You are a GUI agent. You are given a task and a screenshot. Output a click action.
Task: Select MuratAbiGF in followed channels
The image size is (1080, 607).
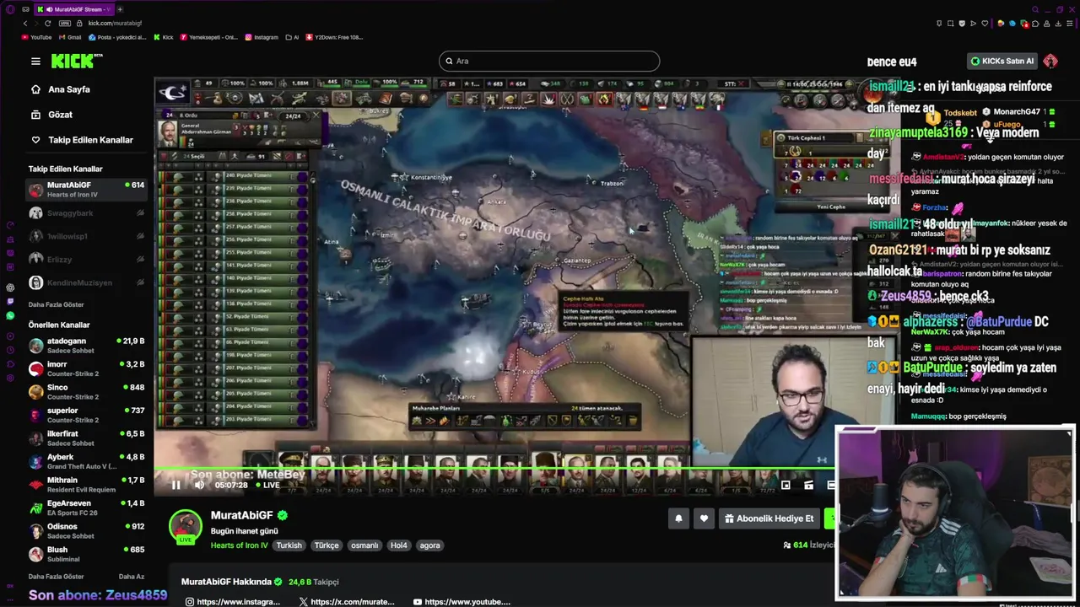pyautogui.click(x=86, y=190)
